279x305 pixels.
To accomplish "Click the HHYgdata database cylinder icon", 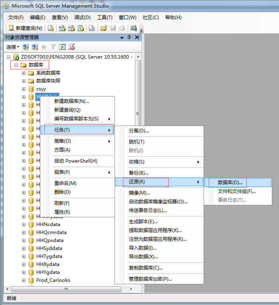I will pos(31,273).
